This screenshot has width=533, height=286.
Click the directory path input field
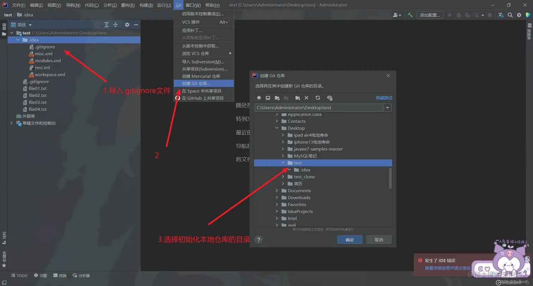point(320,108)
